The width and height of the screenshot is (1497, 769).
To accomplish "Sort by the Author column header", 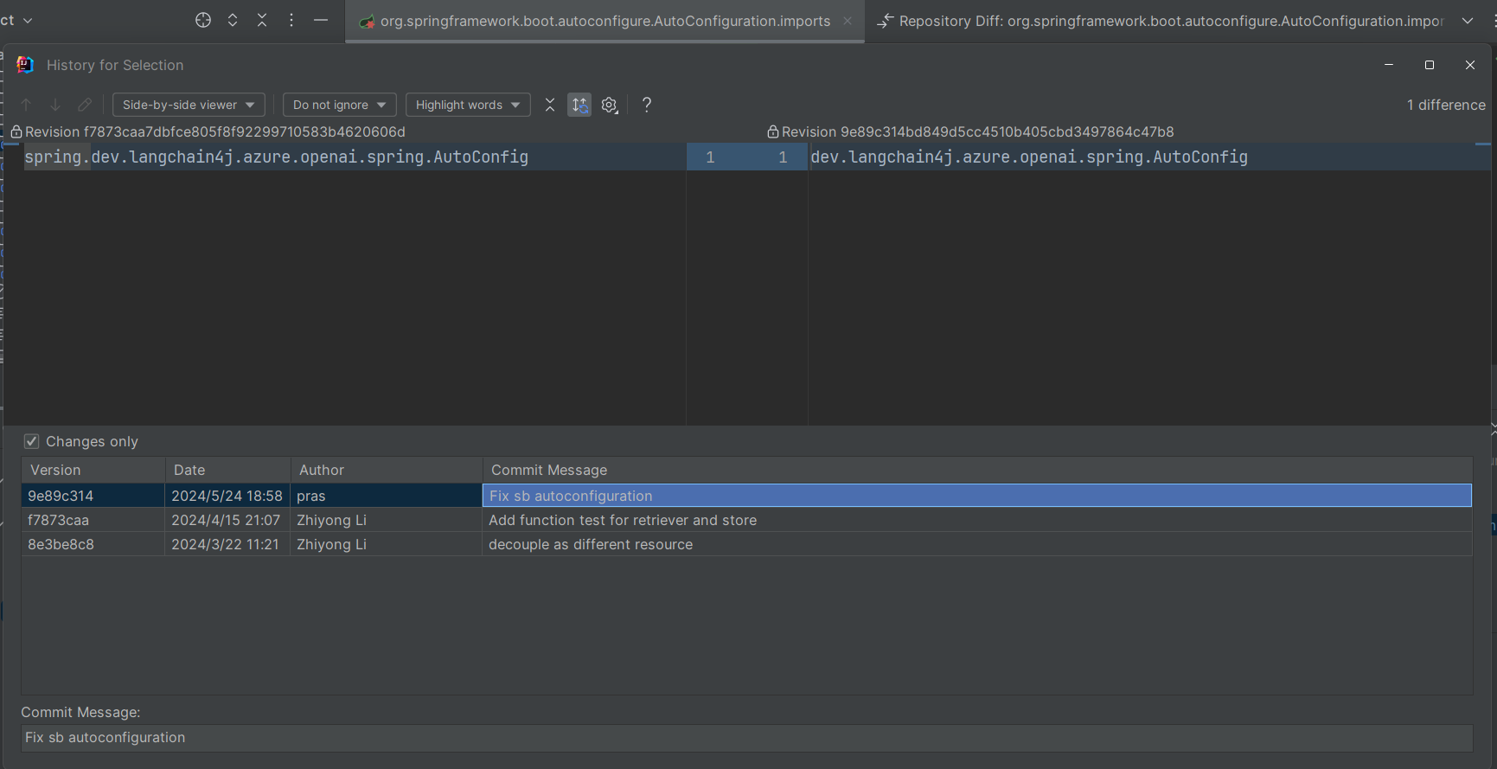I will [x=386, y=470].
